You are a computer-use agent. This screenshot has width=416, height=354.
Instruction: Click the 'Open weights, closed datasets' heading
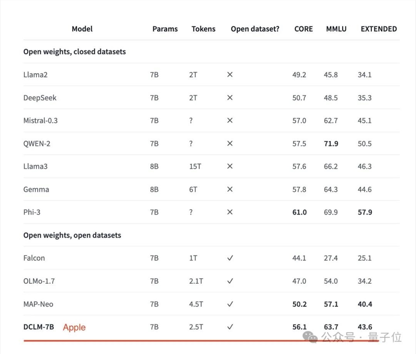click(x=74, y=52)
